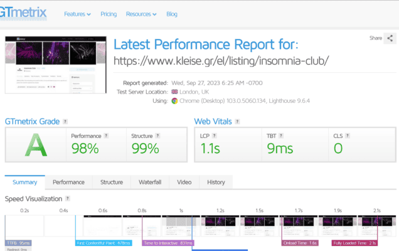Click the CLS value 0
The image size is (399, 251).
point(338,149)
